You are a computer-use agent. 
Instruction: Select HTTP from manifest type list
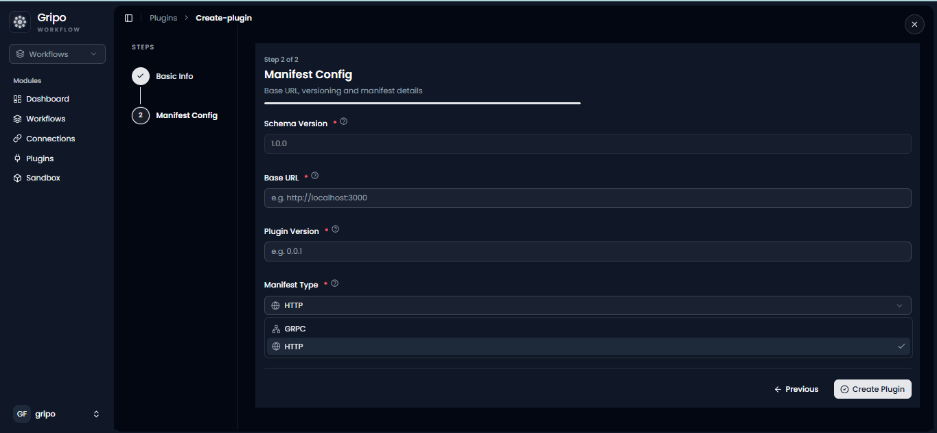point(588,347)
